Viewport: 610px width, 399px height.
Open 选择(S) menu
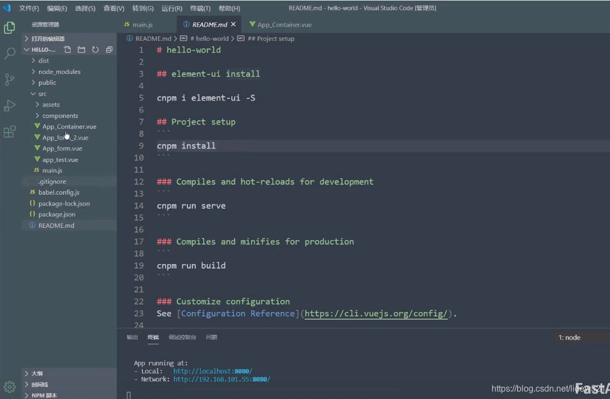pos(85,8)
